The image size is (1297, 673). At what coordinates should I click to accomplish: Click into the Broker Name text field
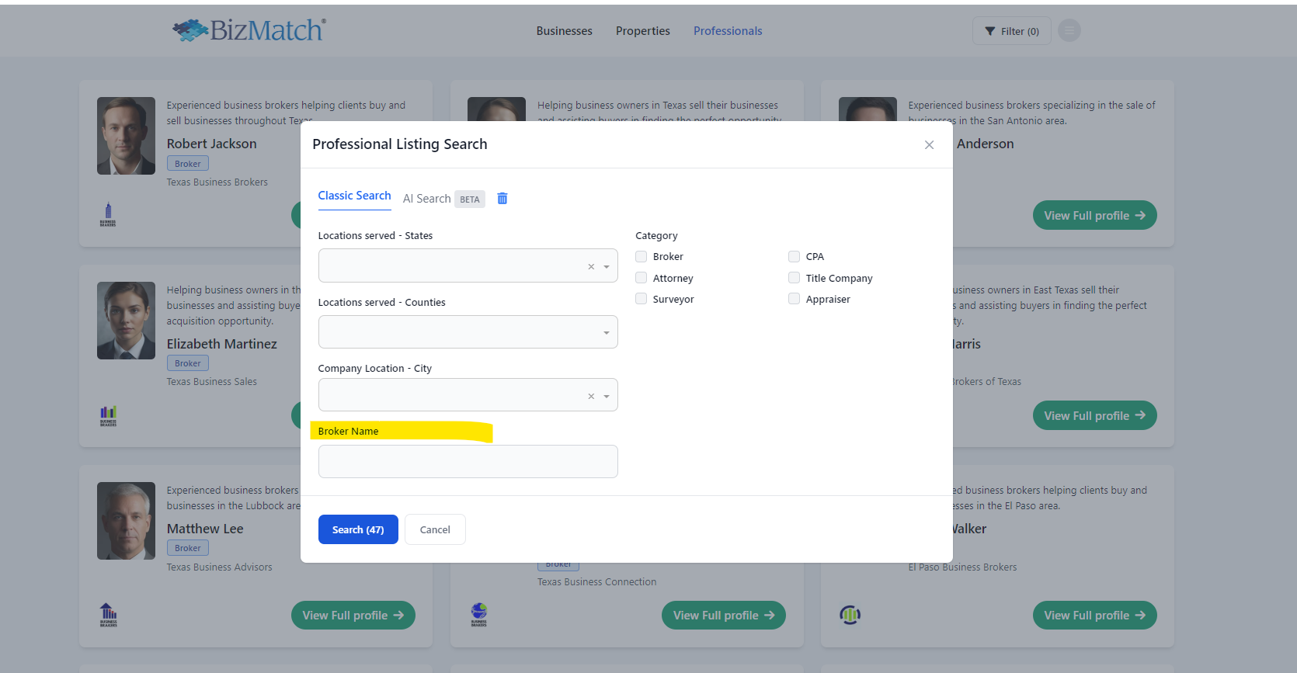pyautogui.click(x=468, y=461)
